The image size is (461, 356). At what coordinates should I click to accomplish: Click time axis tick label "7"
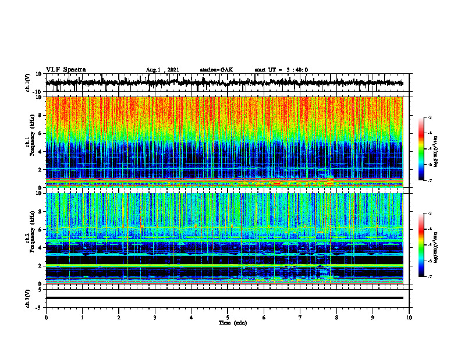300,318
